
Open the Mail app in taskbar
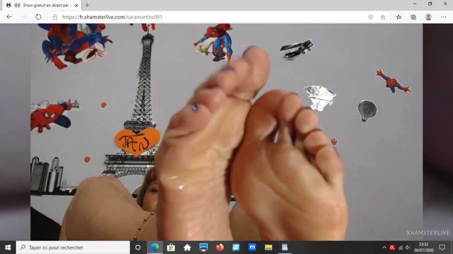pos(236,247)
